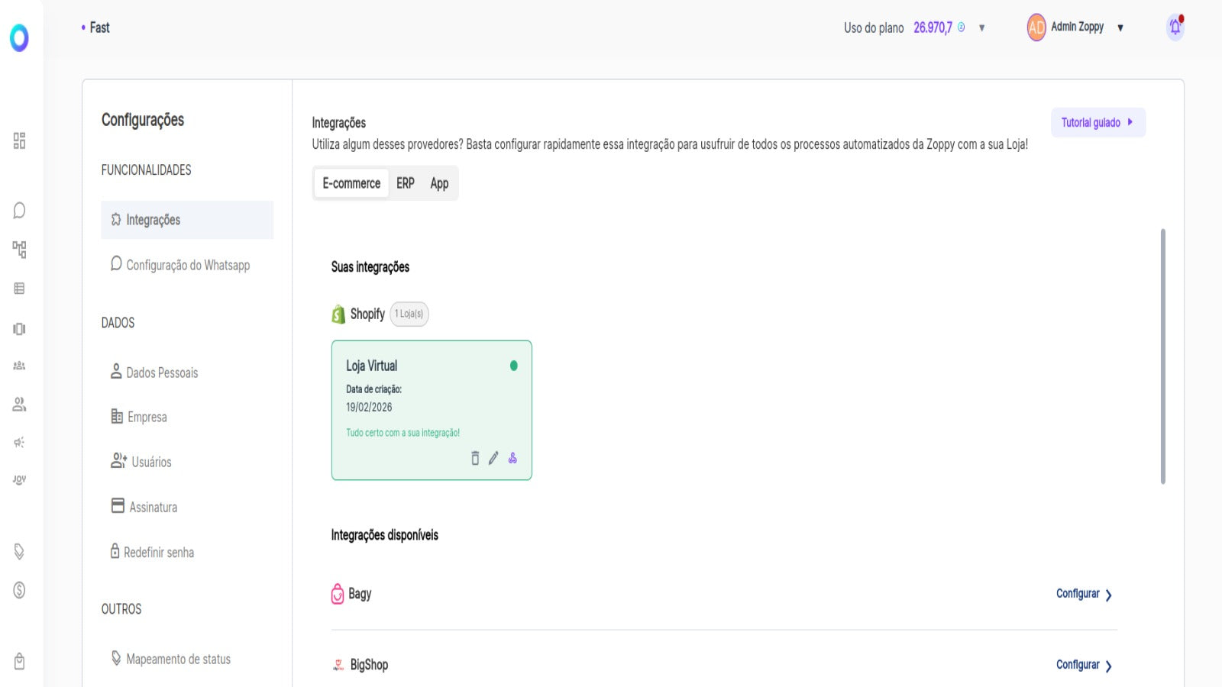The width and height of the screenshot is (1222, 687).
Task: Click the dollar coin icon in left sidebar
Action: click(x=19, y=590)
